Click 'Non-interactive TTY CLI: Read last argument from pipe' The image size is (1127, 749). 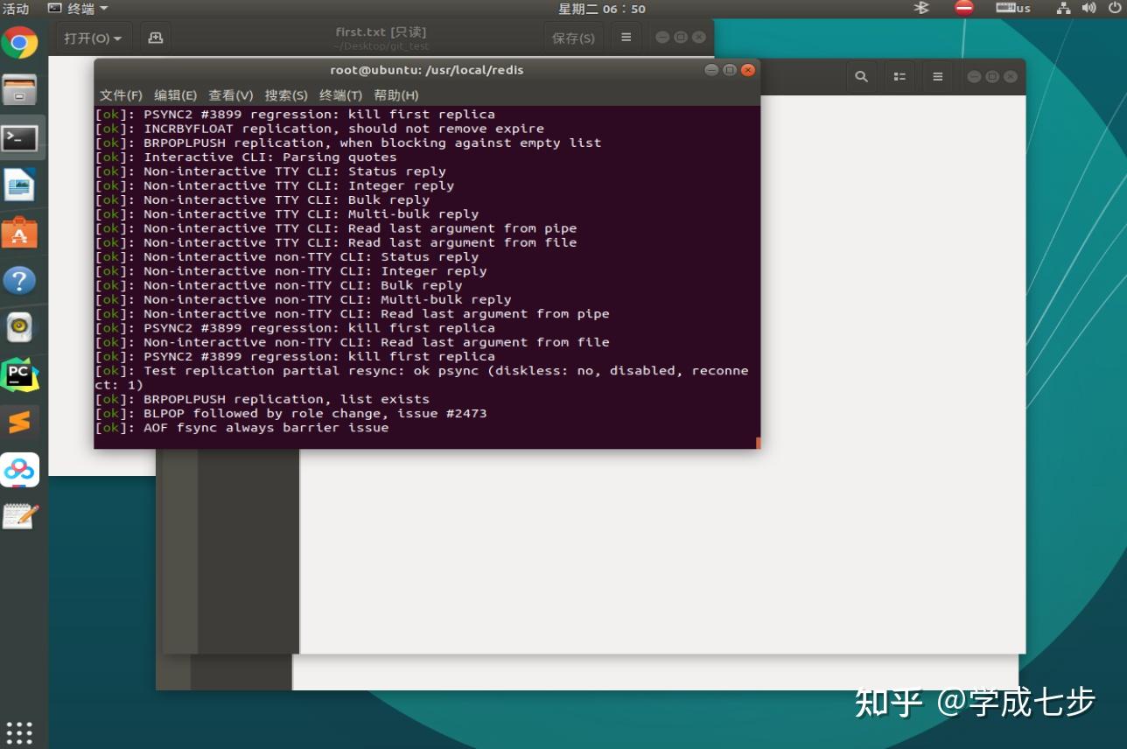tap(360, 228)
